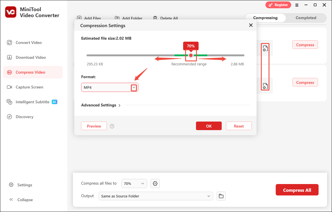Click the MiniTool Video Converter logo
The image size is (332, 212).
click(x=11, y=12)
